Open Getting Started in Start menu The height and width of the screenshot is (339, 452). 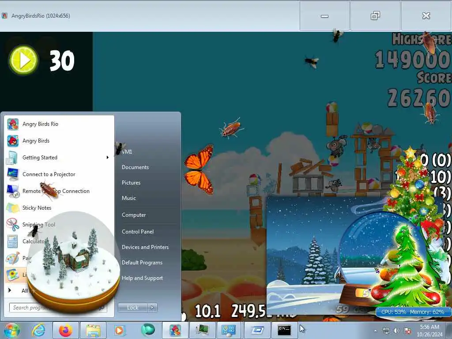59,158
